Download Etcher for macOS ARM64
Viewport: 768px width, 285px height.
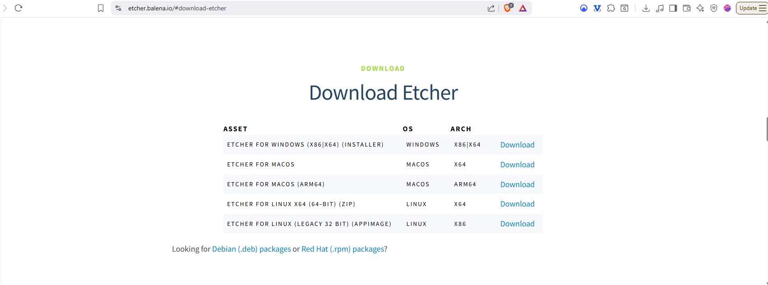click(517, 184)
